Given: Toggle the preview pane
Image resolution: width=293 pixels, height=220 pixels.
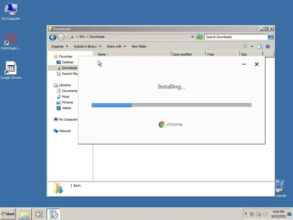Looking at the screenshot, I should tap(260, 46).
